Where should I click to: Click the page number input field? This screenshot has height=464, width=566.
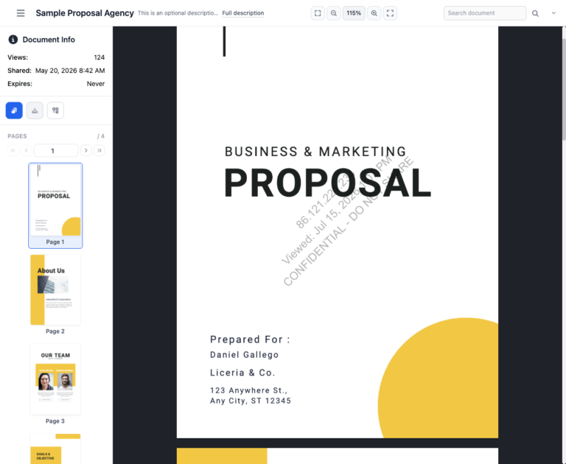56,150
